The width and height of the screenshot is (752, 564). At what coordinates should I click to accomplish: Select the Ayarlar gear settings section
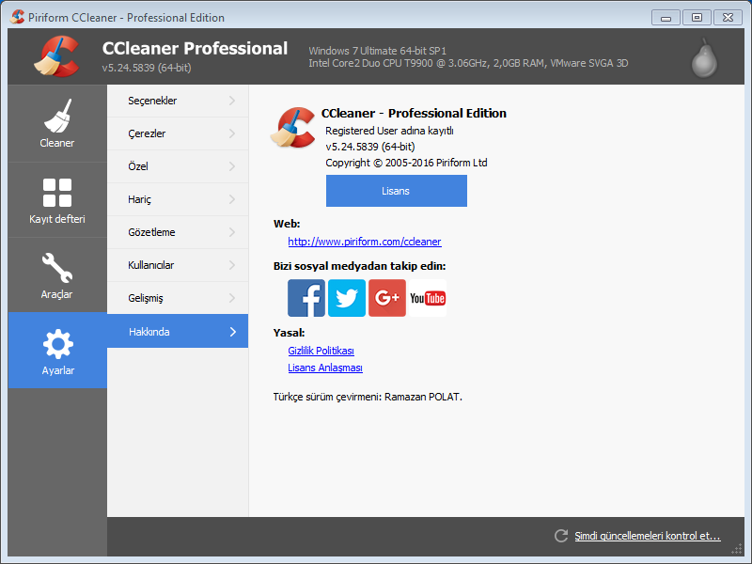(57, 351)
